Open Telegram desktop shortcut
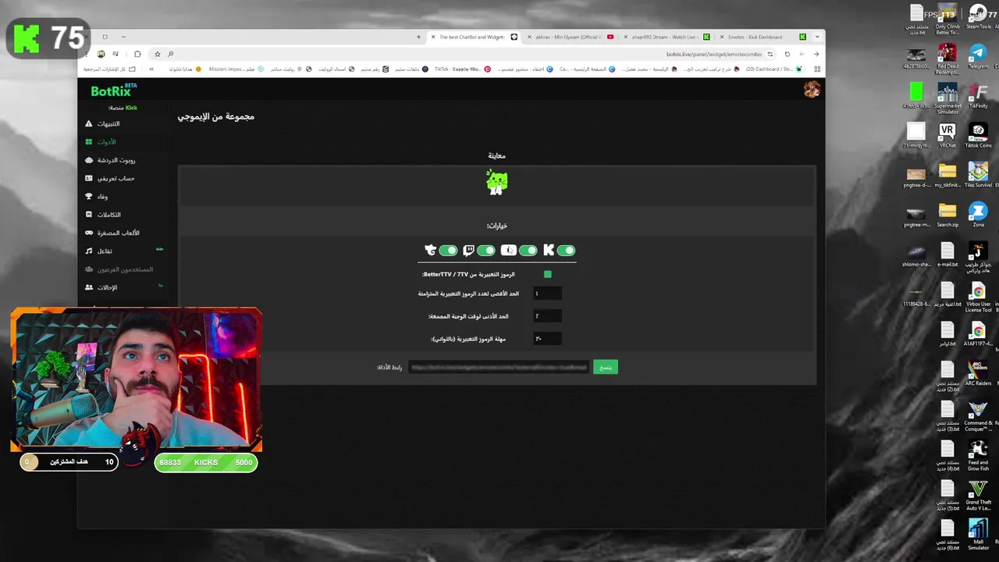The width and height of the screenshot is (999, 562). (978, 55)
